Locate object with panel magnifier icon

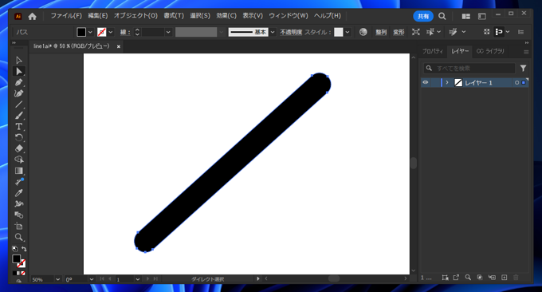(468, 277)
